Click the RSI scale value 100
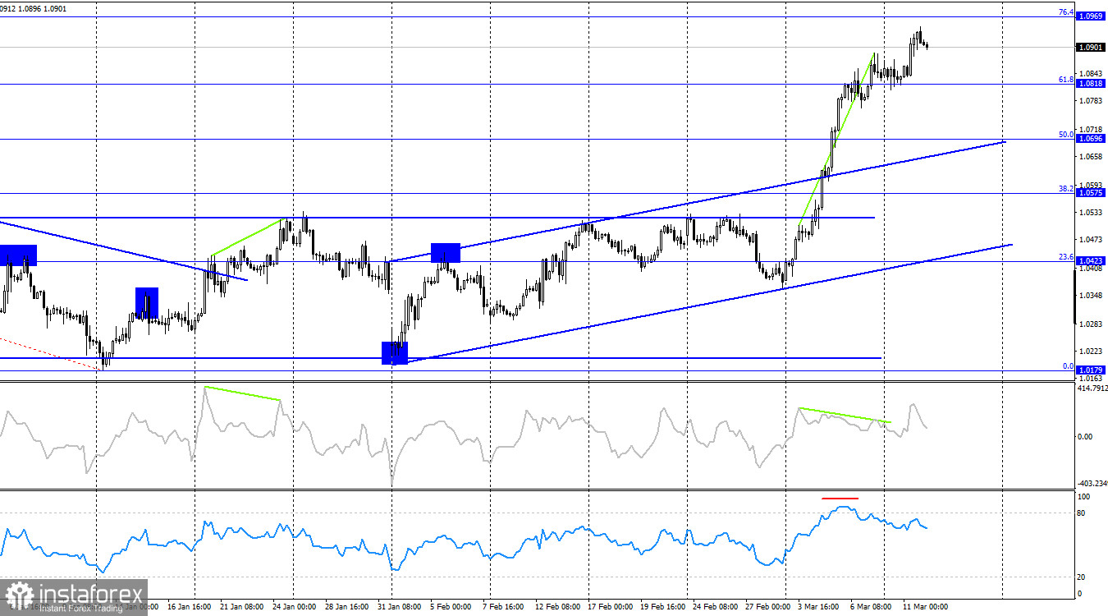 tap(1083, 497)
